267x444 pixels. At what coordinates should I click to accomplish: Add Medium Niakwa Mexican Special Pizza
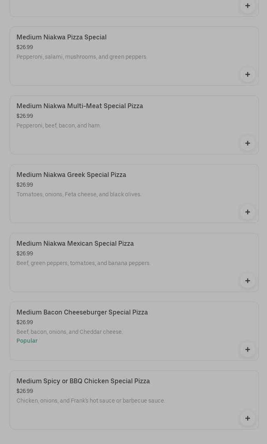247,281
